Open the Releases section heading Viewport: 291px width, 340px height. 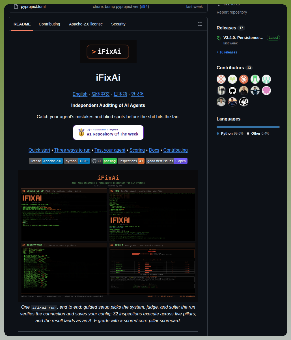click(226, 28)
